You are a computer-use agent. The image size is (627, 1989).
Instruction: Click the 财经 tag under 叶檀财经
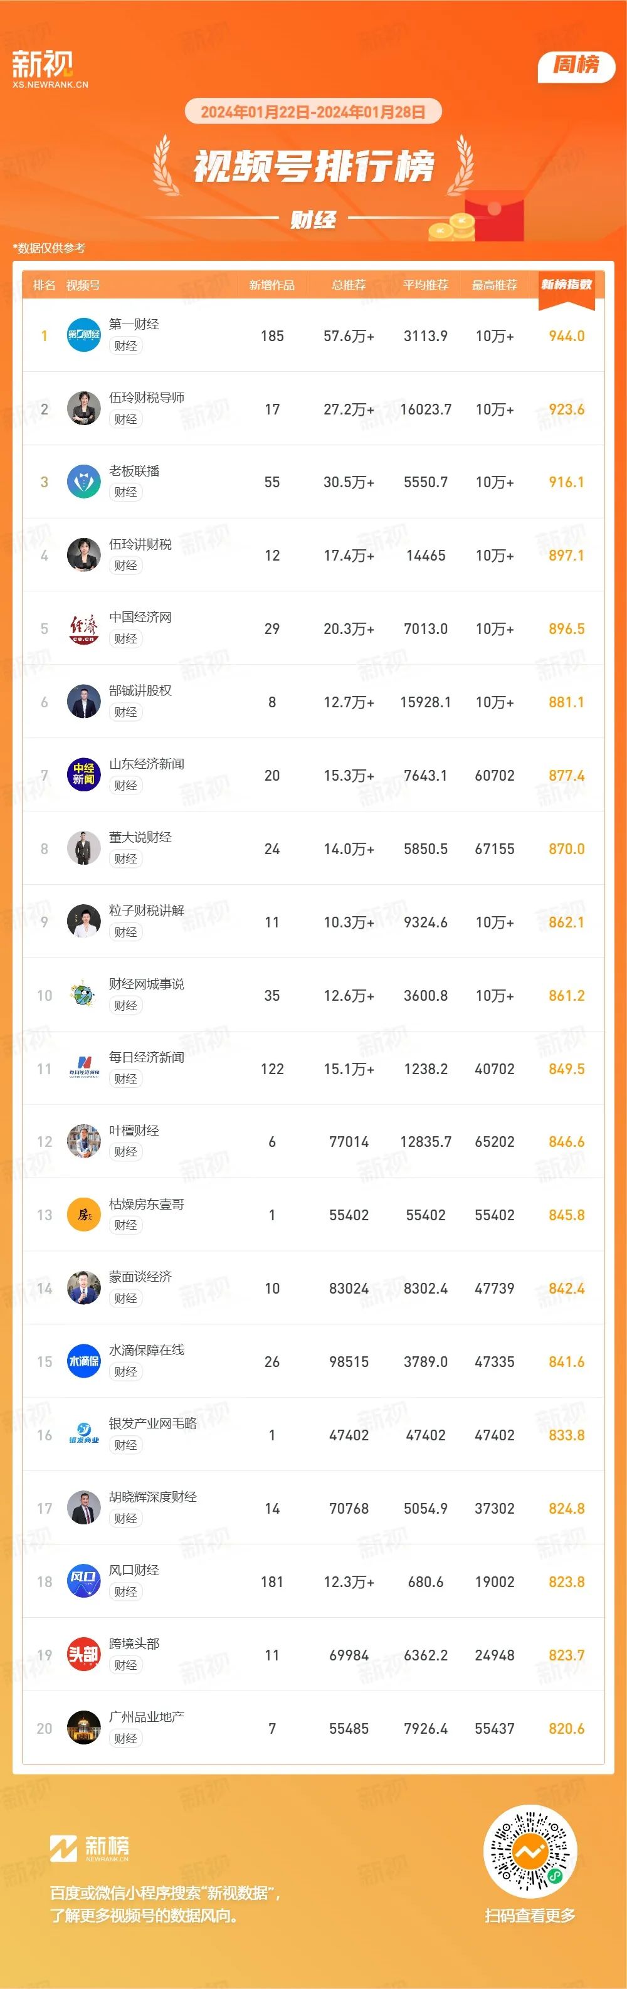tap(125, 1151)
